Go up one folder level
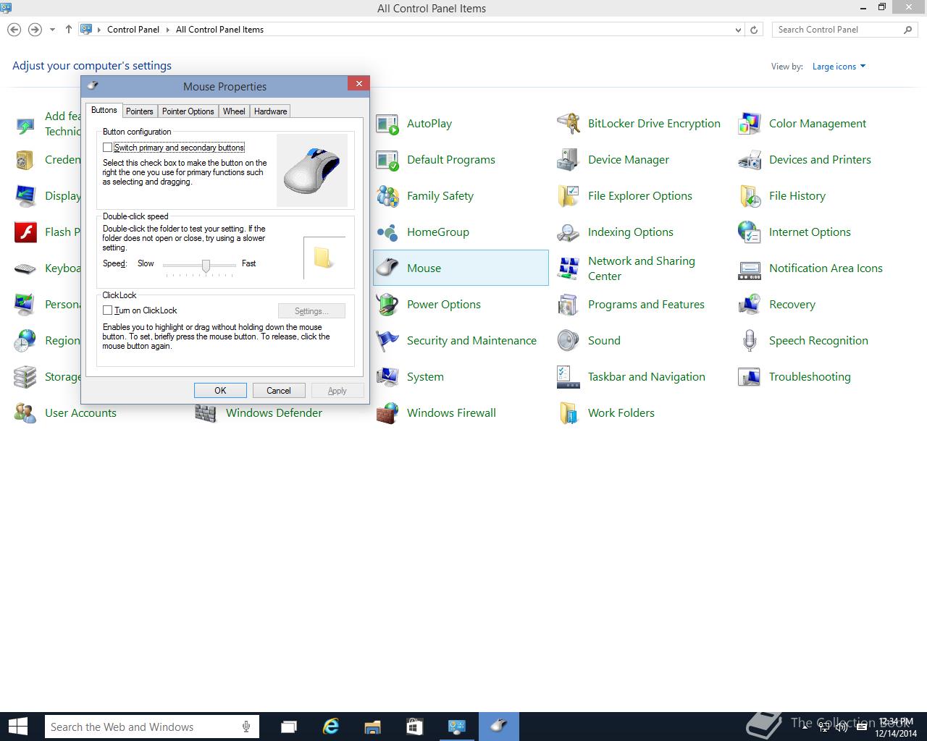Viewport: 927px width, 741px height. pos(68,30)
